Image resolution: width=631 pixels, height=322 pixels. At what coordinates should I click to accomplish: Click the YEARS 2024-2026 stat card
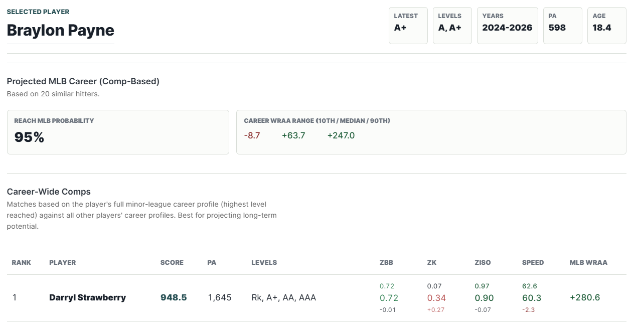[508, 26]
